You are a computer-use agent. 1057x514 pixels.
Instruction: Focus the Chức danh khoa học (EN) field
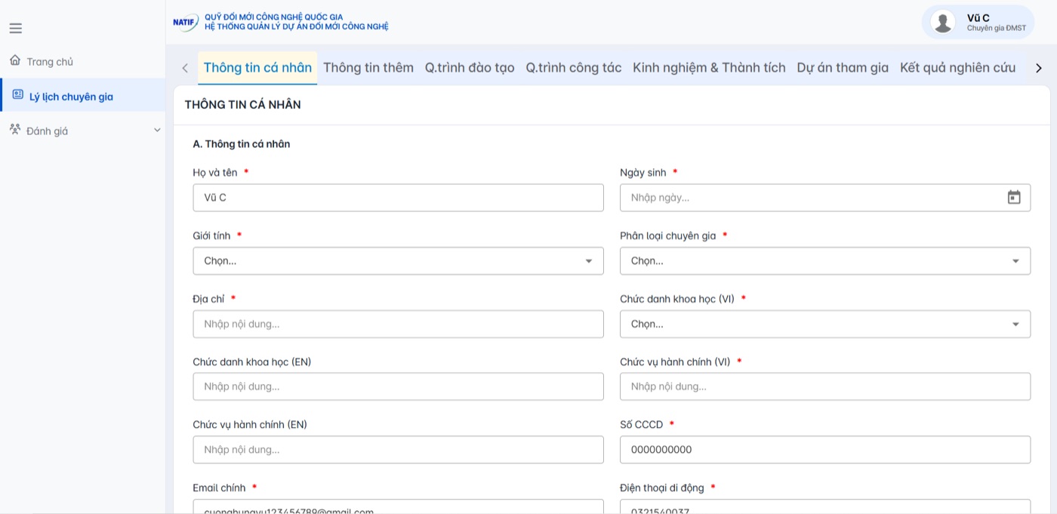click(398, 386)
